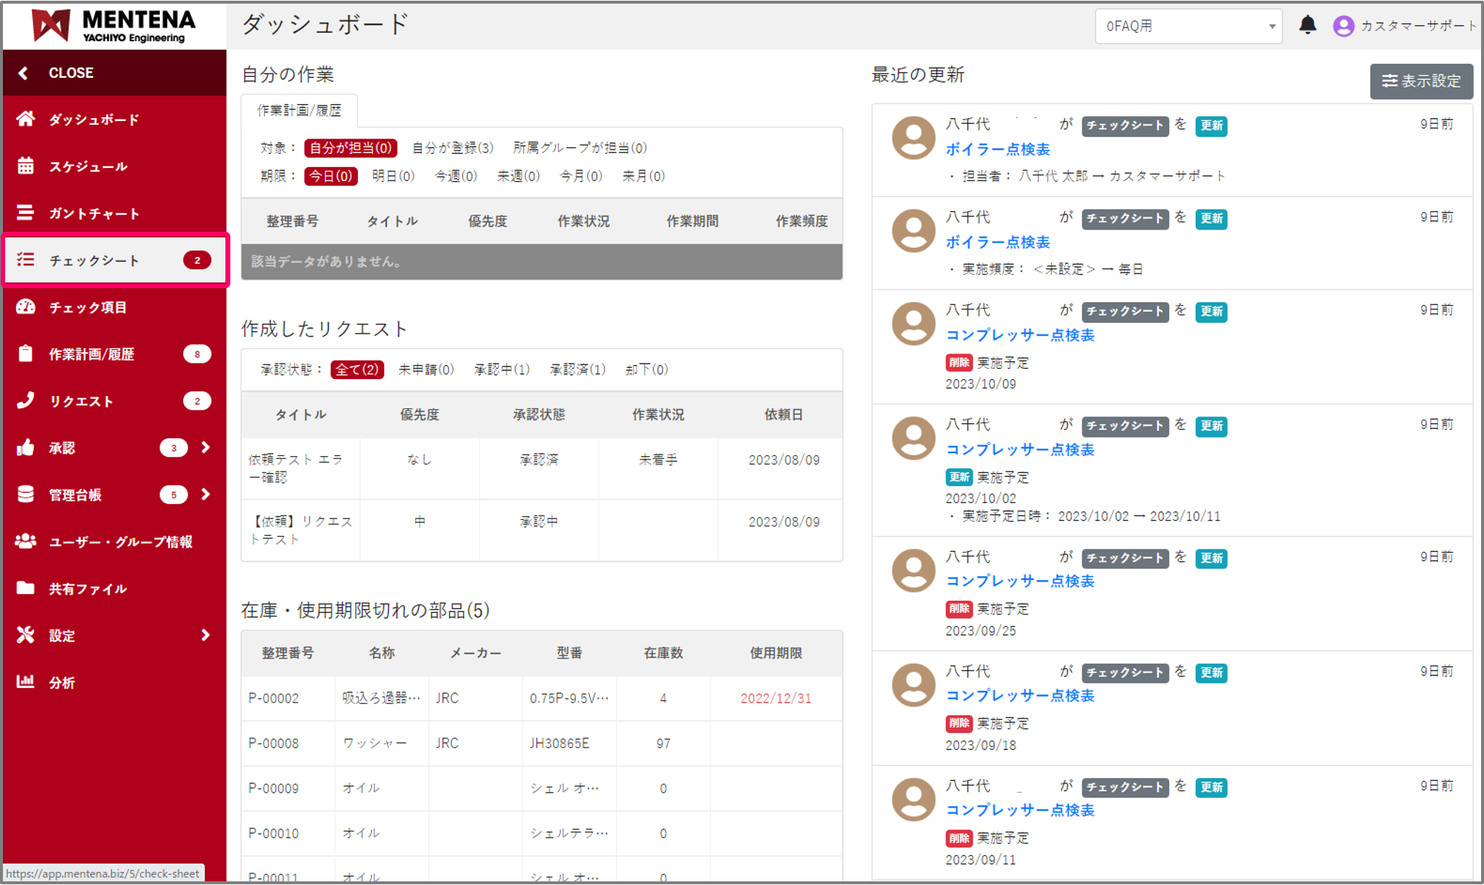The width and height of the screenshot is (1484, 885).
Task: Open the ガントチャート view
Action: coord(92,213)
